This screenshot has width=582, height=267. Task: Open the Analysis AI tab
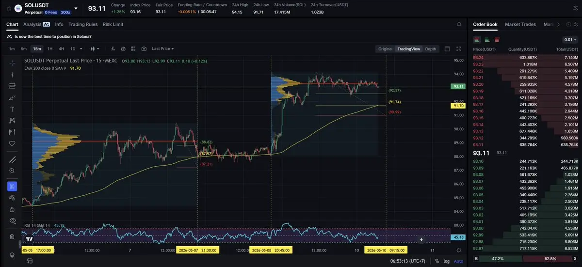36,24
